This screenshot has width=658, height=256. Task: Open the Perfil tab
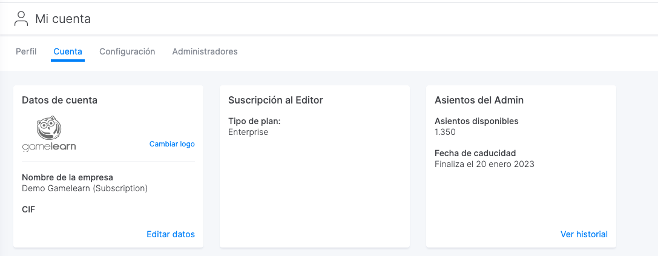click(26, 51)
